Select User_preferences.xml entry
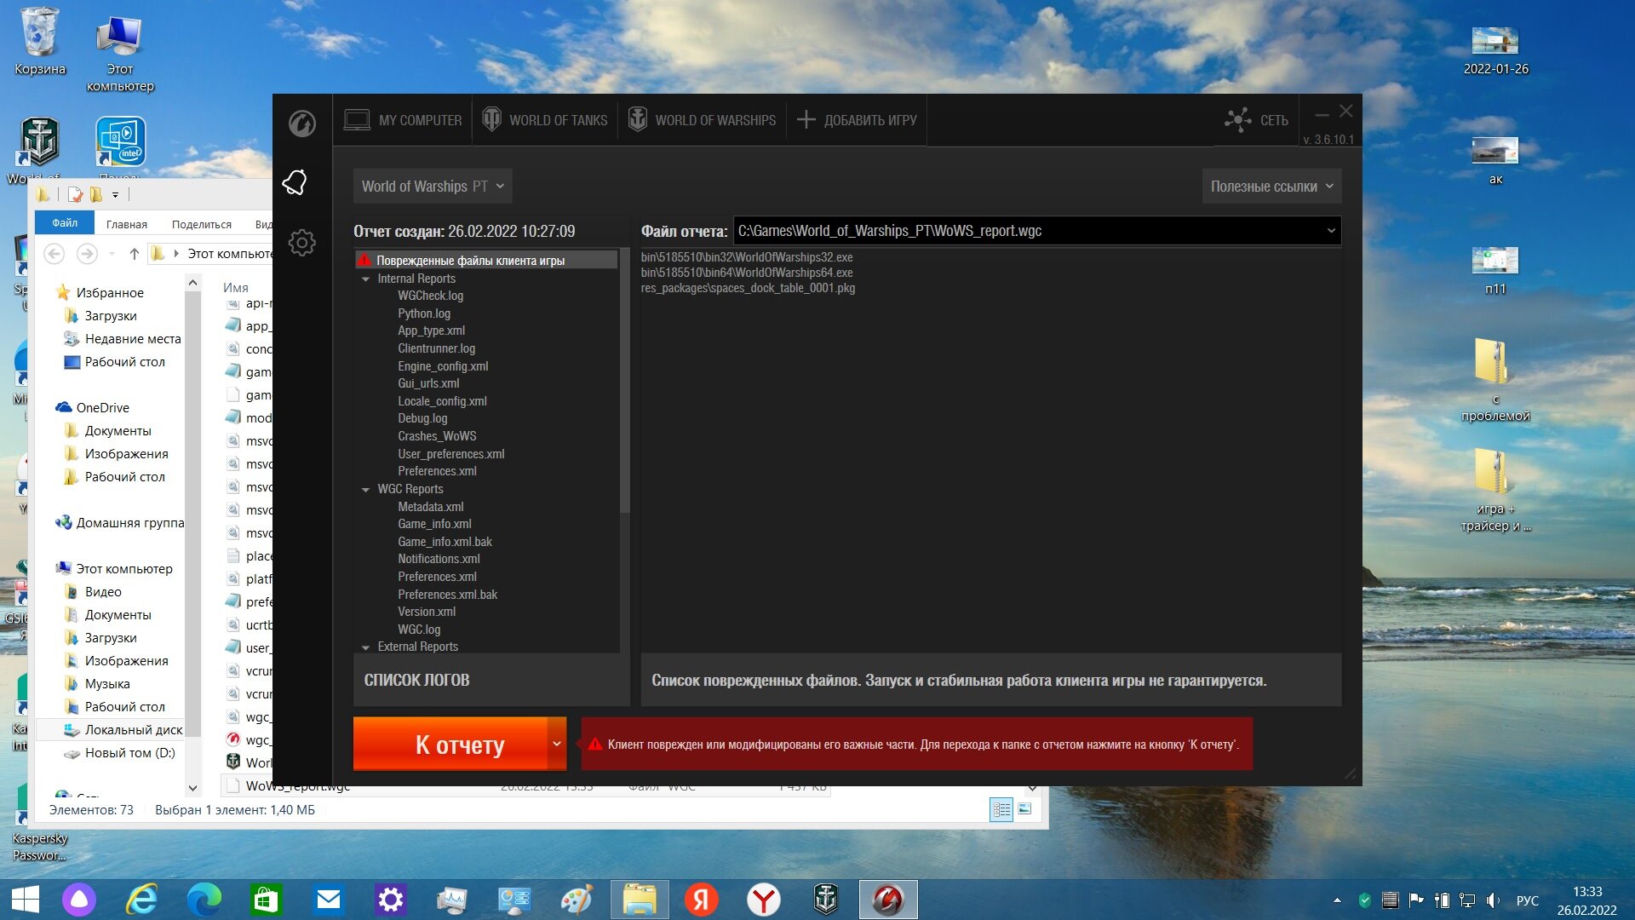Image resolution: width=1635 pixels, height=920 pixels. pos(450,454)
